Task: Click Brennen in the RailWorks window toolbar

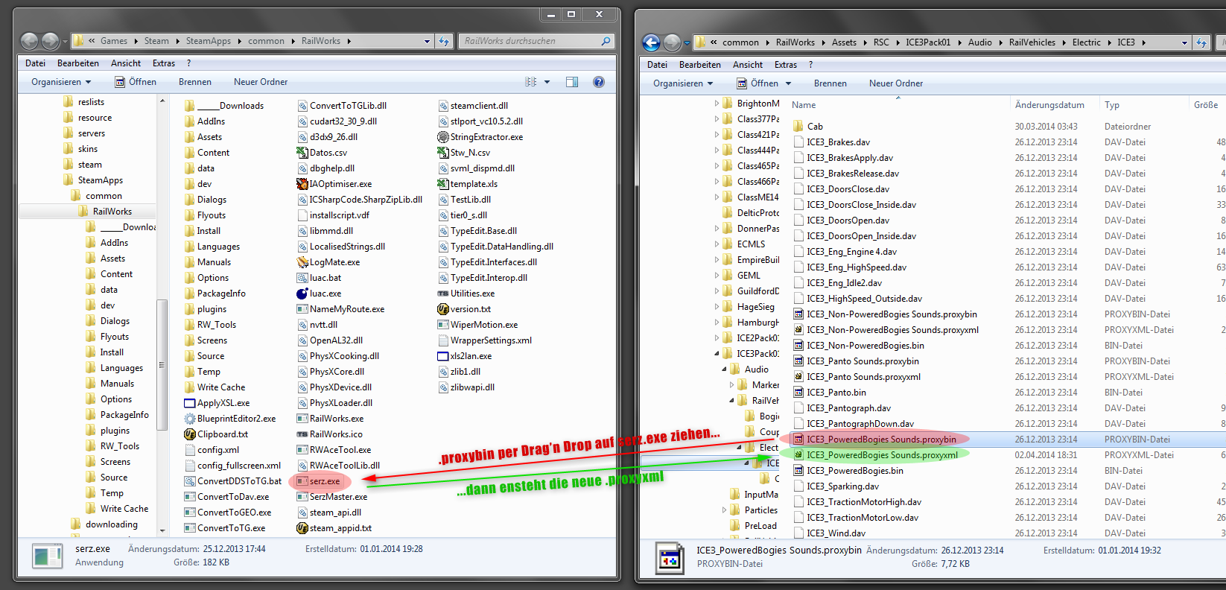Action: pos(195,82)
